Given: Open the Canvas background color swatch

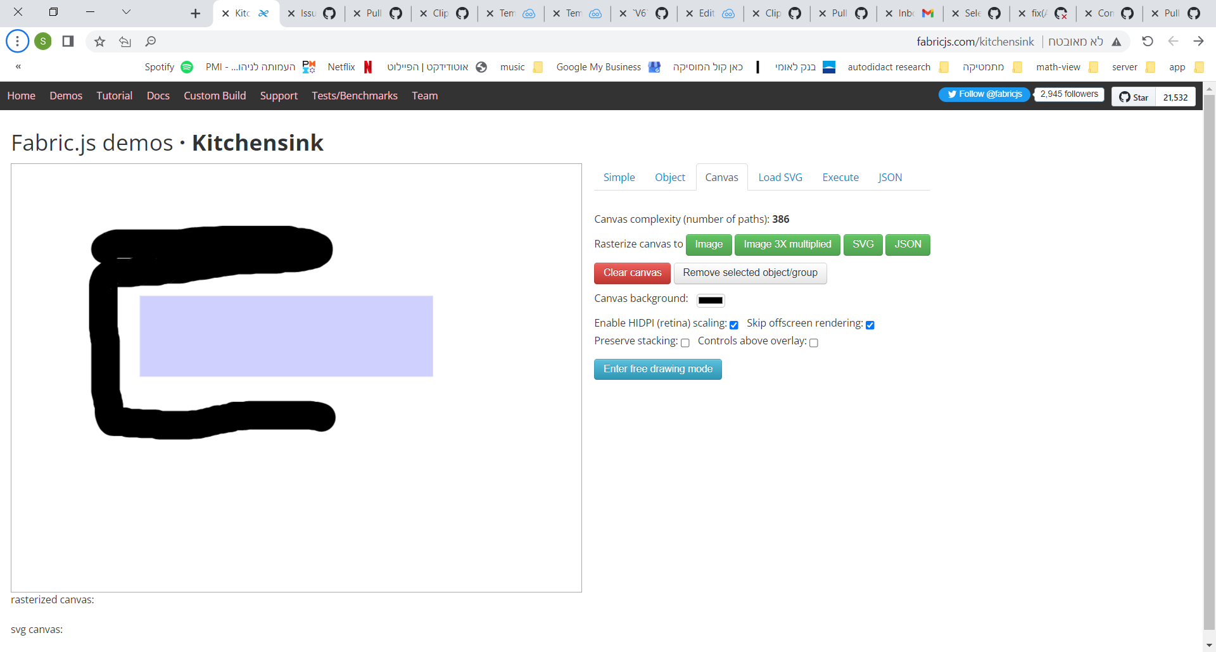Looking at the screenshot, I should 711,300.
